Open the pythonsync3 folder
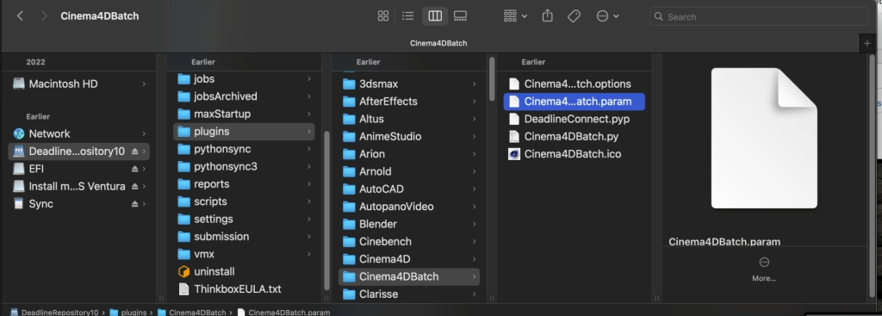Image resolution: width=882 pixels, height=316 pixels. coord(244,166)
